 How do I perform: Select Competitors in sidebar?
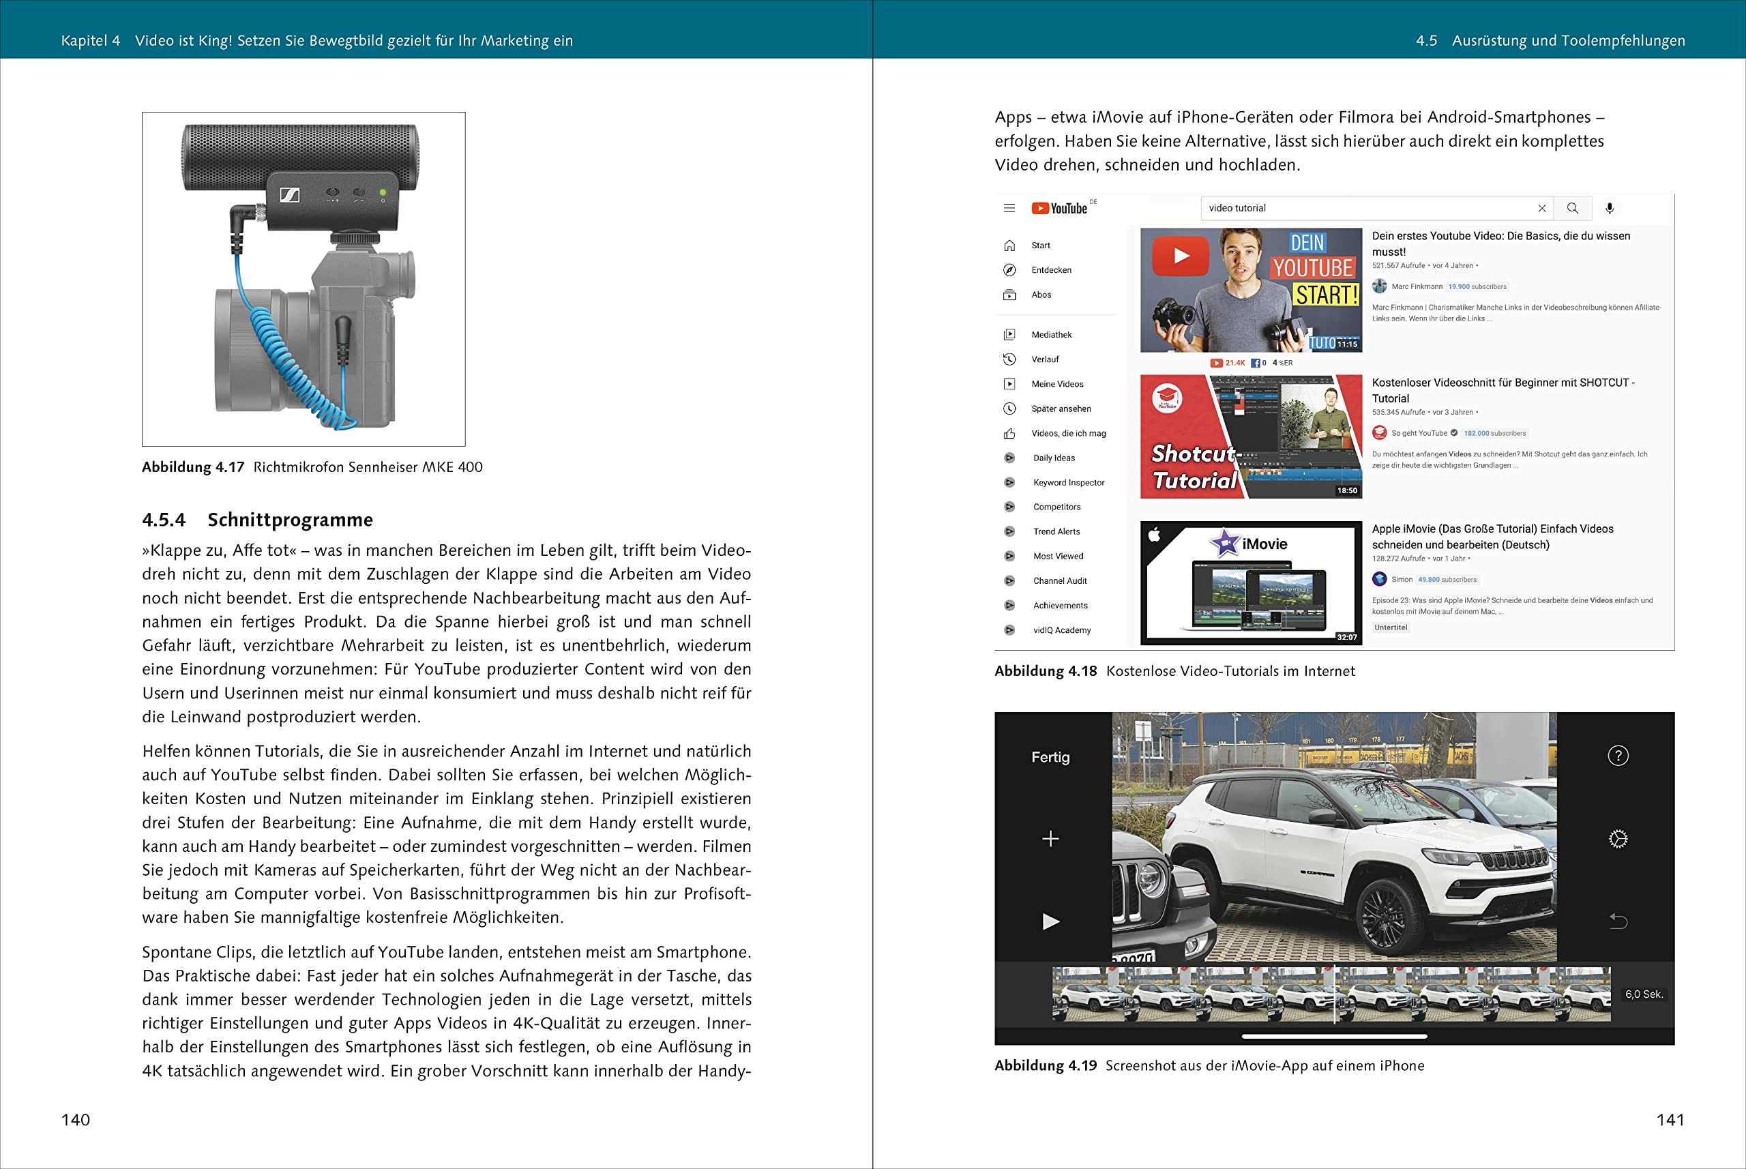[x=1056, y=507]
